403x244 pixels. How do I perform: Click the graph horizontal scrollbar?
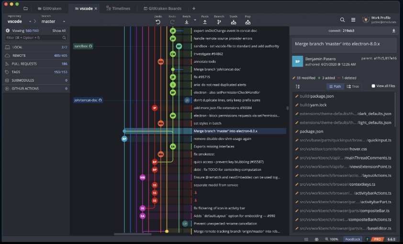(x=133, y=234)
